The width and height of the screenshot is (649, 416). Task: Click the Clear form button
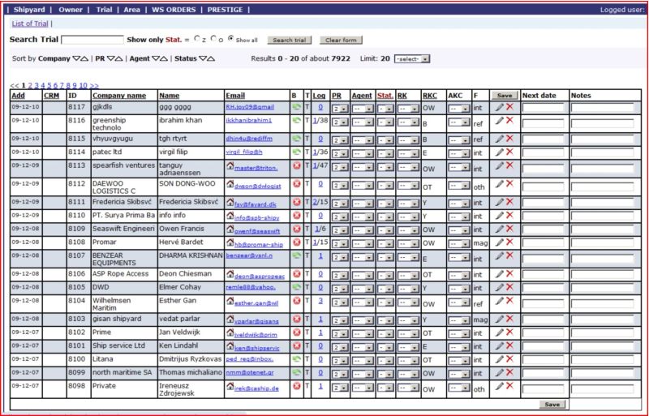(341, 41)
